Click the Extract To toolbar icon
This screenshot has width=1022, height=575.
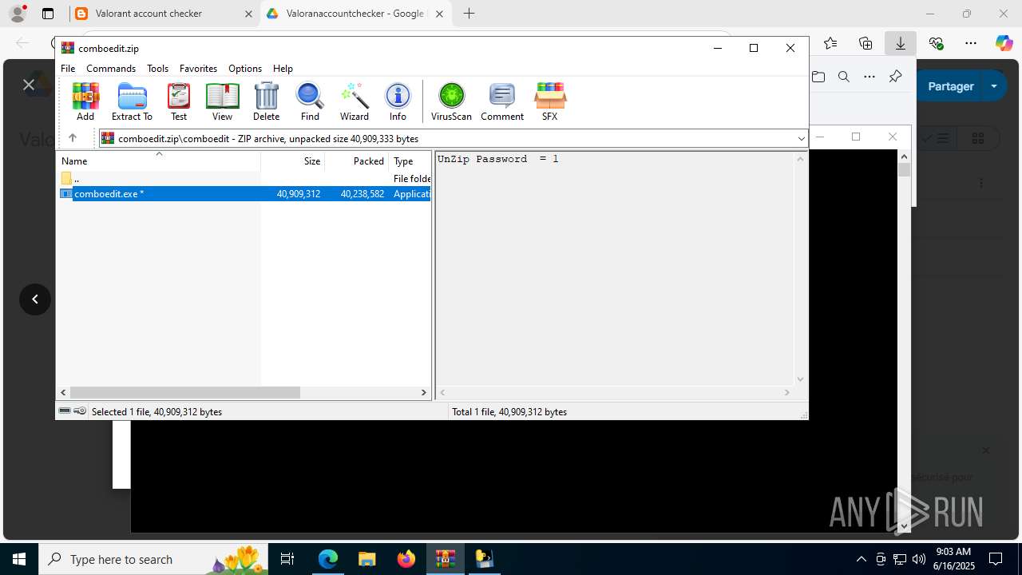tap(132, 101)
